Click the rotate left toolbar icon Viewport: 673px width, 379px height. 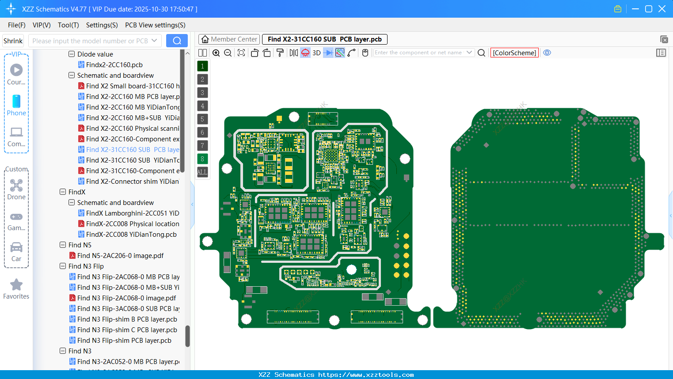coord(254,53)
